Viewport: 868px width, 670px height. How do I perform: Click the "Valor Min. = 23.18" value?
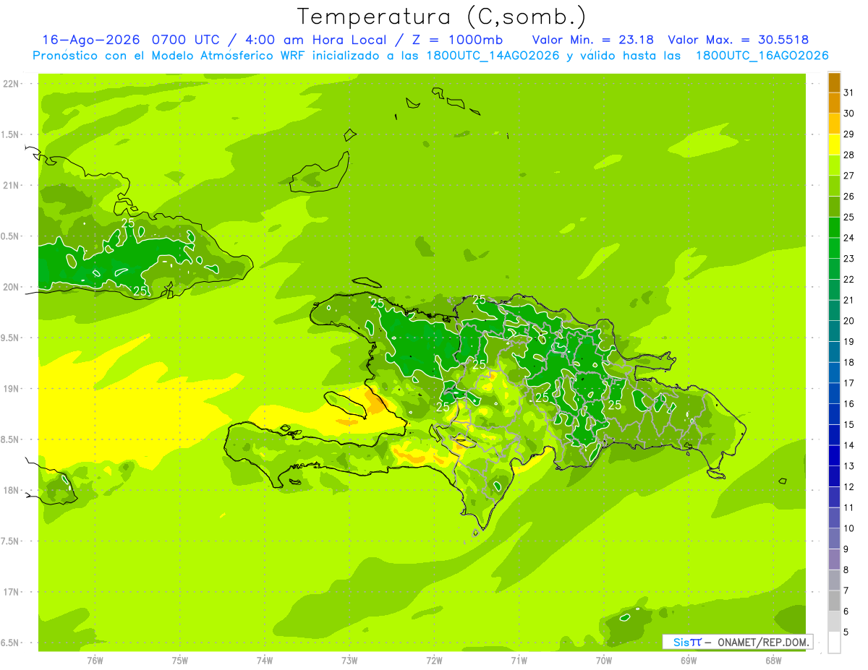pyautogui.click(x=593, y=40)
